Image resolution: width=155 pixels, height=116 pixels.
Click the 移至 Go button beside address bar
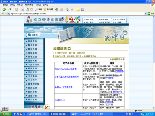pos(151,14)
